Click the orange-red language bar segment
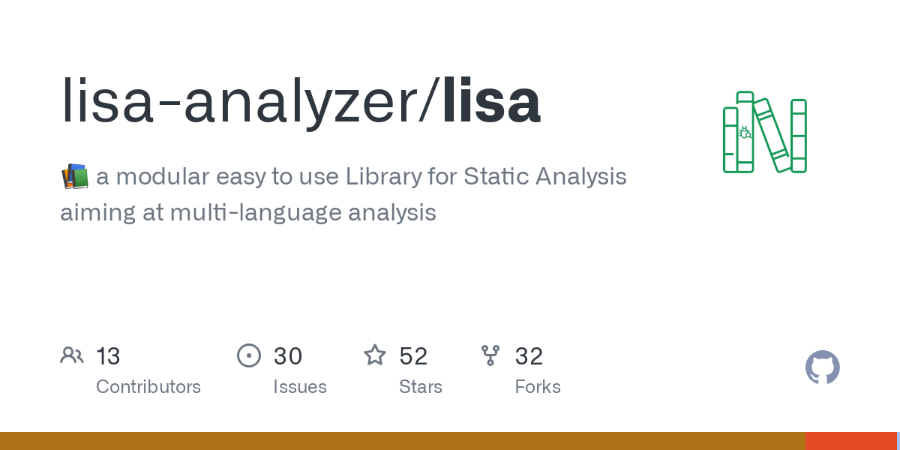Screen dimensions: 900x450 pos(850,441)
